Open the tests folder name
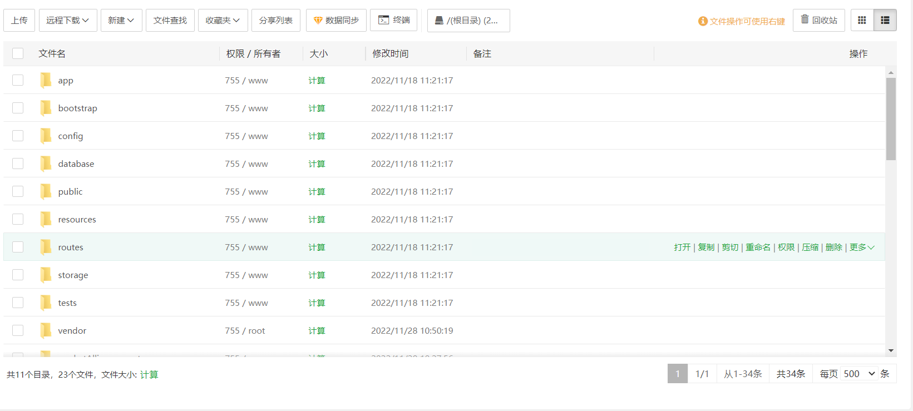The width and height of the screenshot is (913, 411). [67, 303]
